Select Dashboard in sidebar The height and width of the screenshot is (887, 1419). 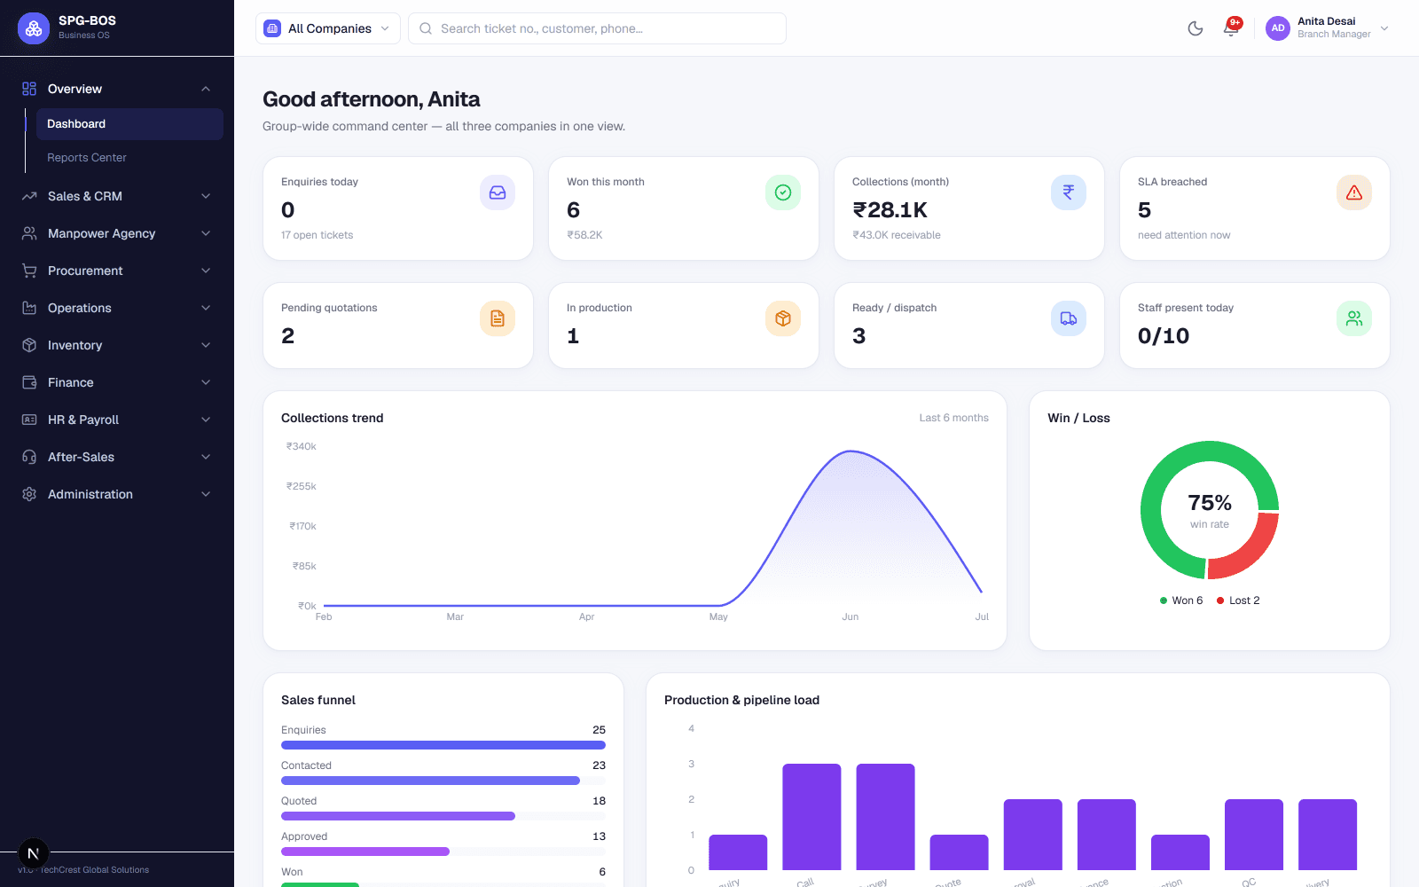click(x=129, y=124)
